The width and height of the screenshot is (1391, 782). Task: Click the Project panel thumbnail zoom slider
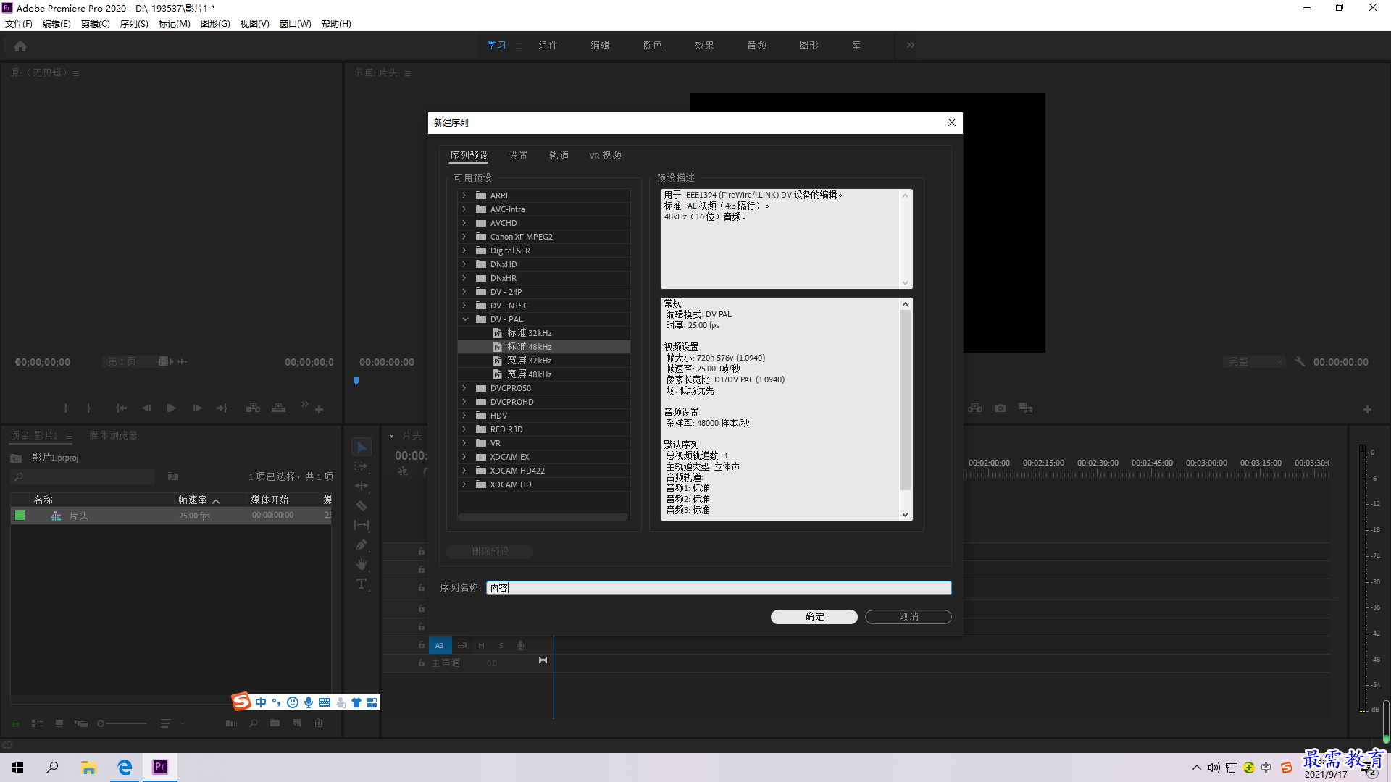click(x=122, y=723)
